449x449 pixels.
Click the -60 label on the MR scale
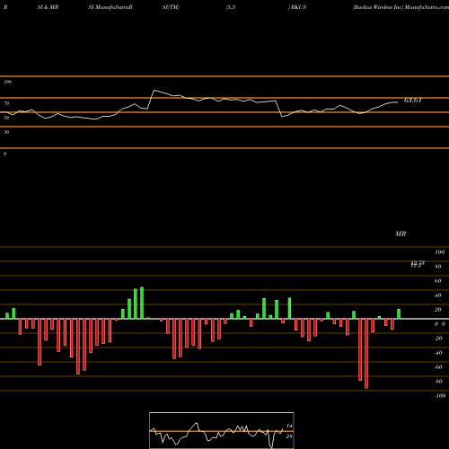pos(438,367)
